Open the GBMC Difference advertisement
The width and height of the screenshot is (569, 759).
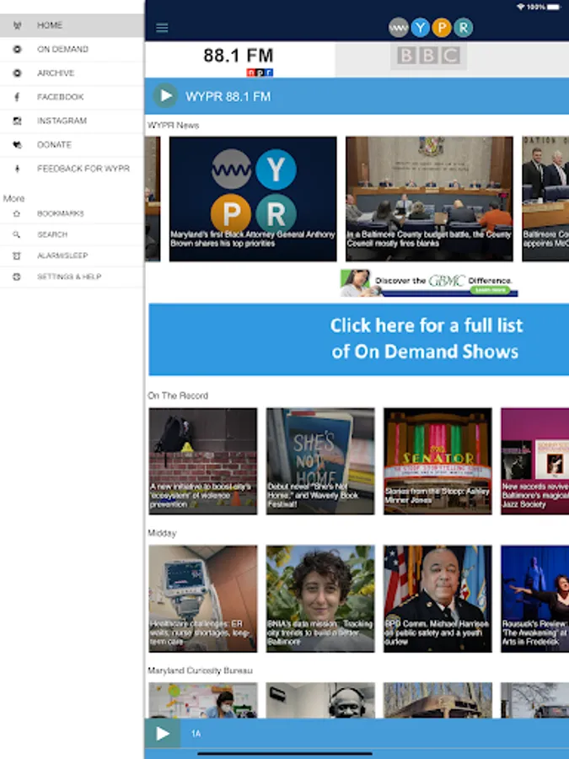tap(429, 283)
